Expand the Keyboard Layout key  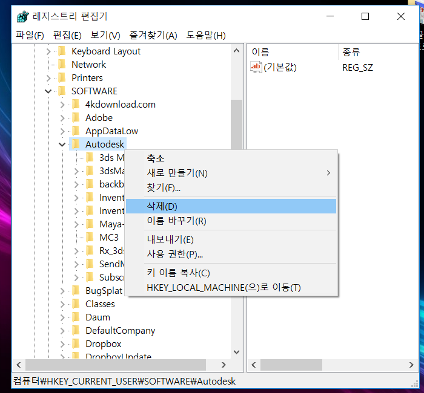[x=48, y=51]
